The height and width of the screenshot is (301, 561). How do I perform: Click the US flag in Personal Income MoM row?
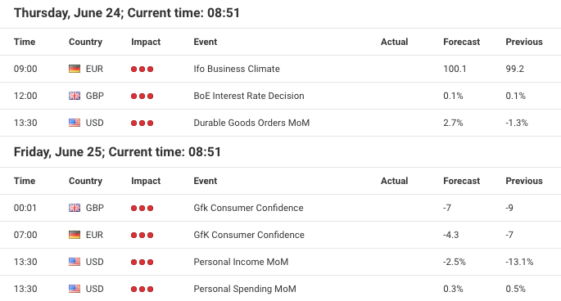click(75, 262)
